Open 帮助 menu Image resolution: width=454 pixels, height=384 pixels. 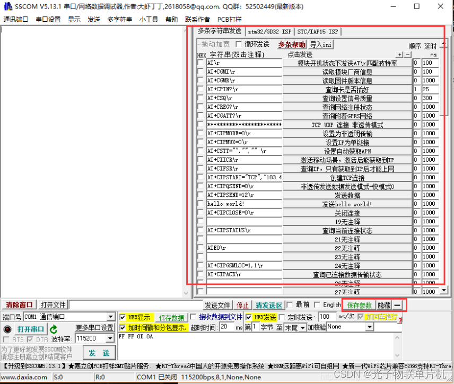coord(171,20)
